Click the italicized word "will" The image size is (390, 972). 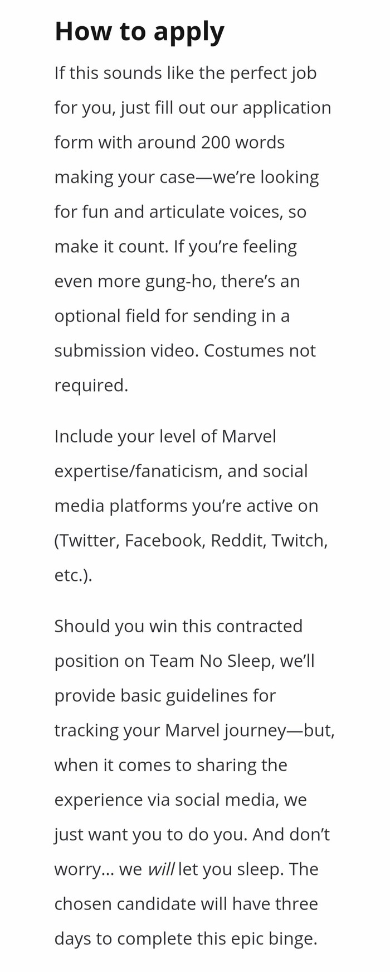(161, 869)
